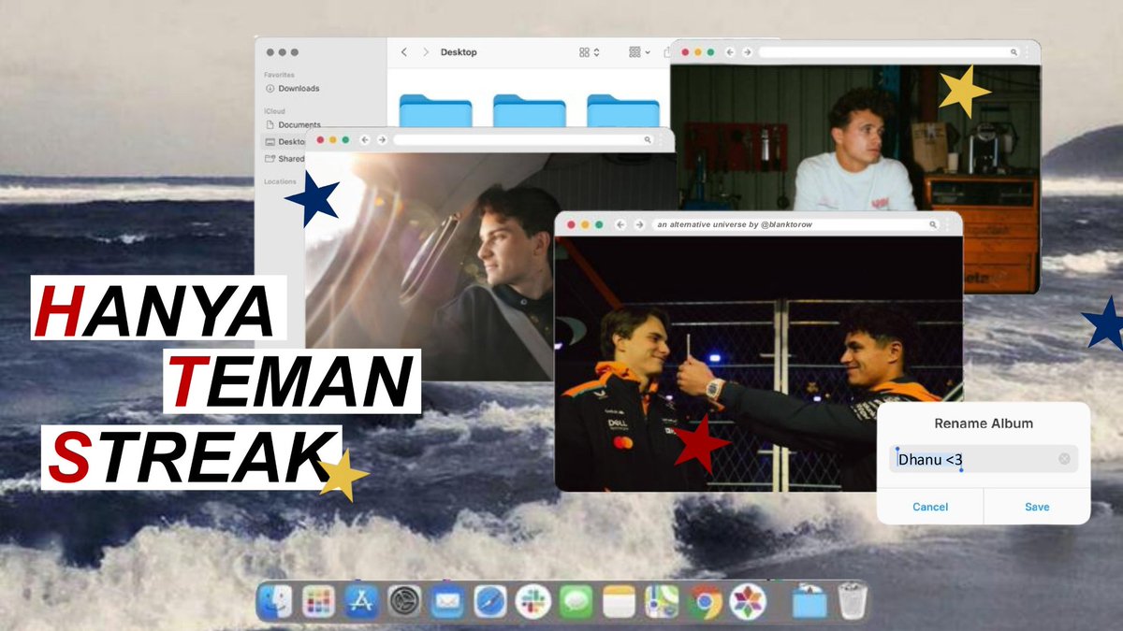
Task: Launch Launchpad from the dock
Action: (318, 602)
